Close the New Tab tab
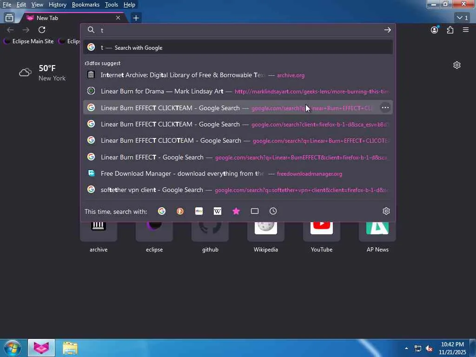 click(x=118, y=18)
